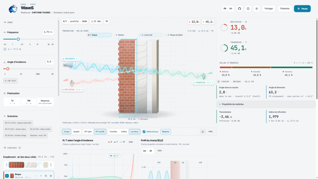Click the Angle d'incidence slider handle
Screen dimensions: 318x179
(x=8, y=69)
